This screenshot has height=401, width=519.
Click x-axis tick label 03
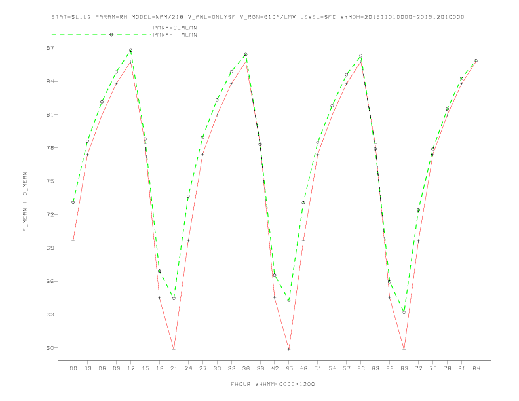tap(87, 368)
